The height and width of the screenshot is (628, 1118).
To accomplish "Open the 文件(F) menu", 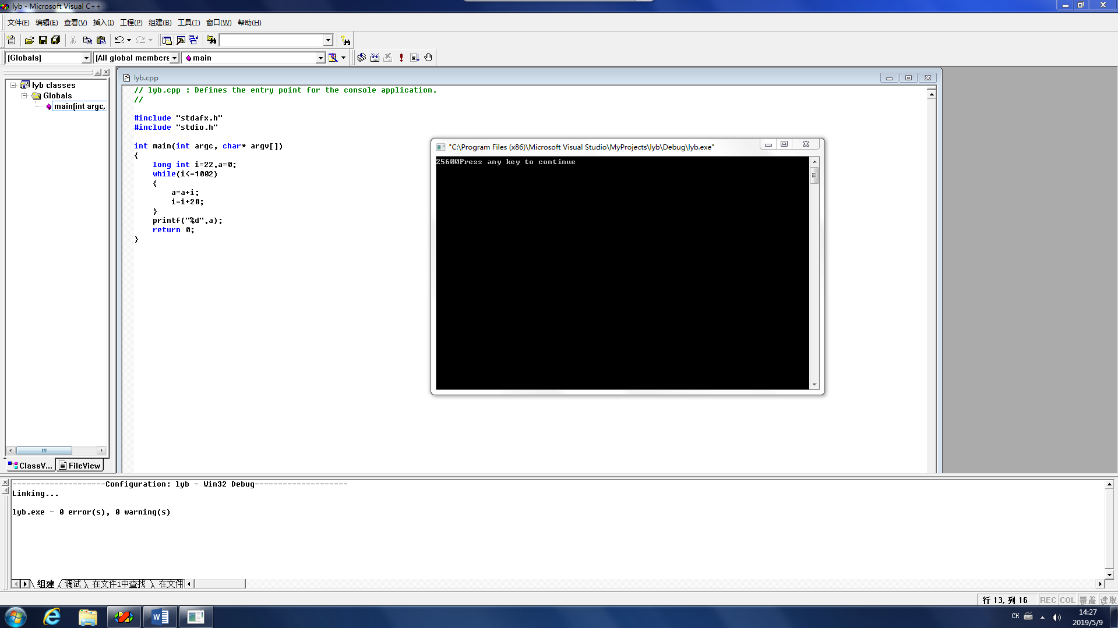I will click(x=18, y=23).
